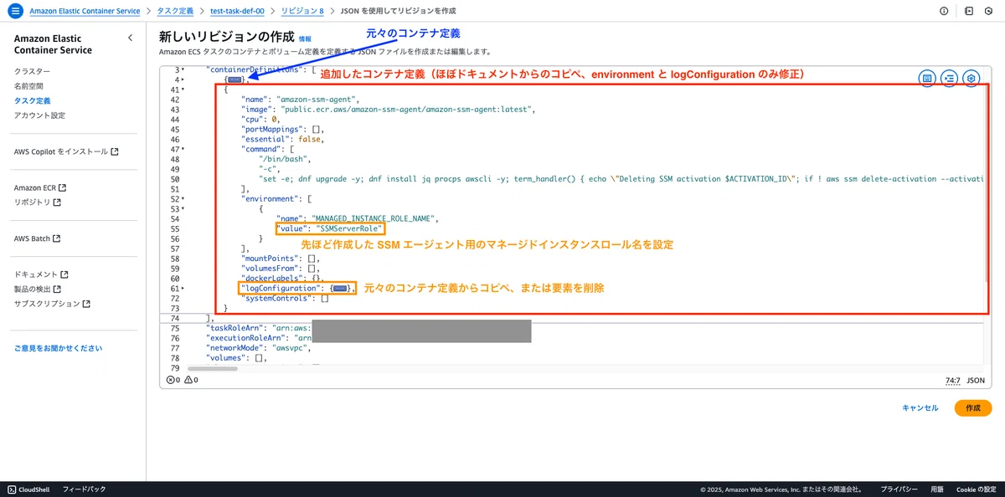Screen dimensions: 1005x497
Task: Open CloudShell from footer
Action: click(30, 489)
